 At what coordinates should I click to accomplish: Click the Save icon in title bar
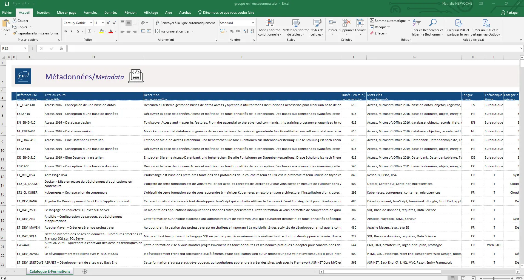point(7,4)
